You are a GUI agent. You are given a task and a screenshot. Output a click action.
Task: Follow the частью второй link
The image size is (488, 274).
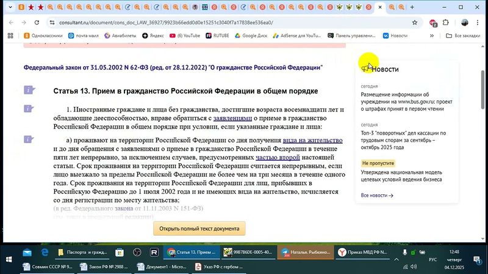tap(278, 158)
